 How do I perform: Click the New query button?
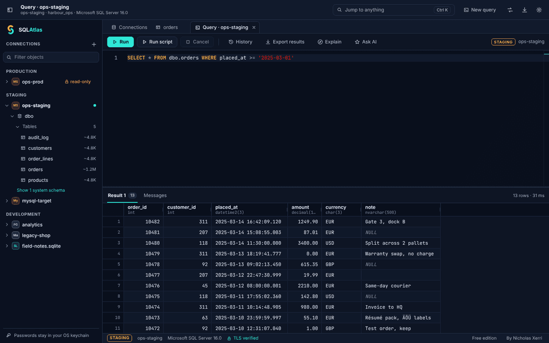(x=480, y=10)
